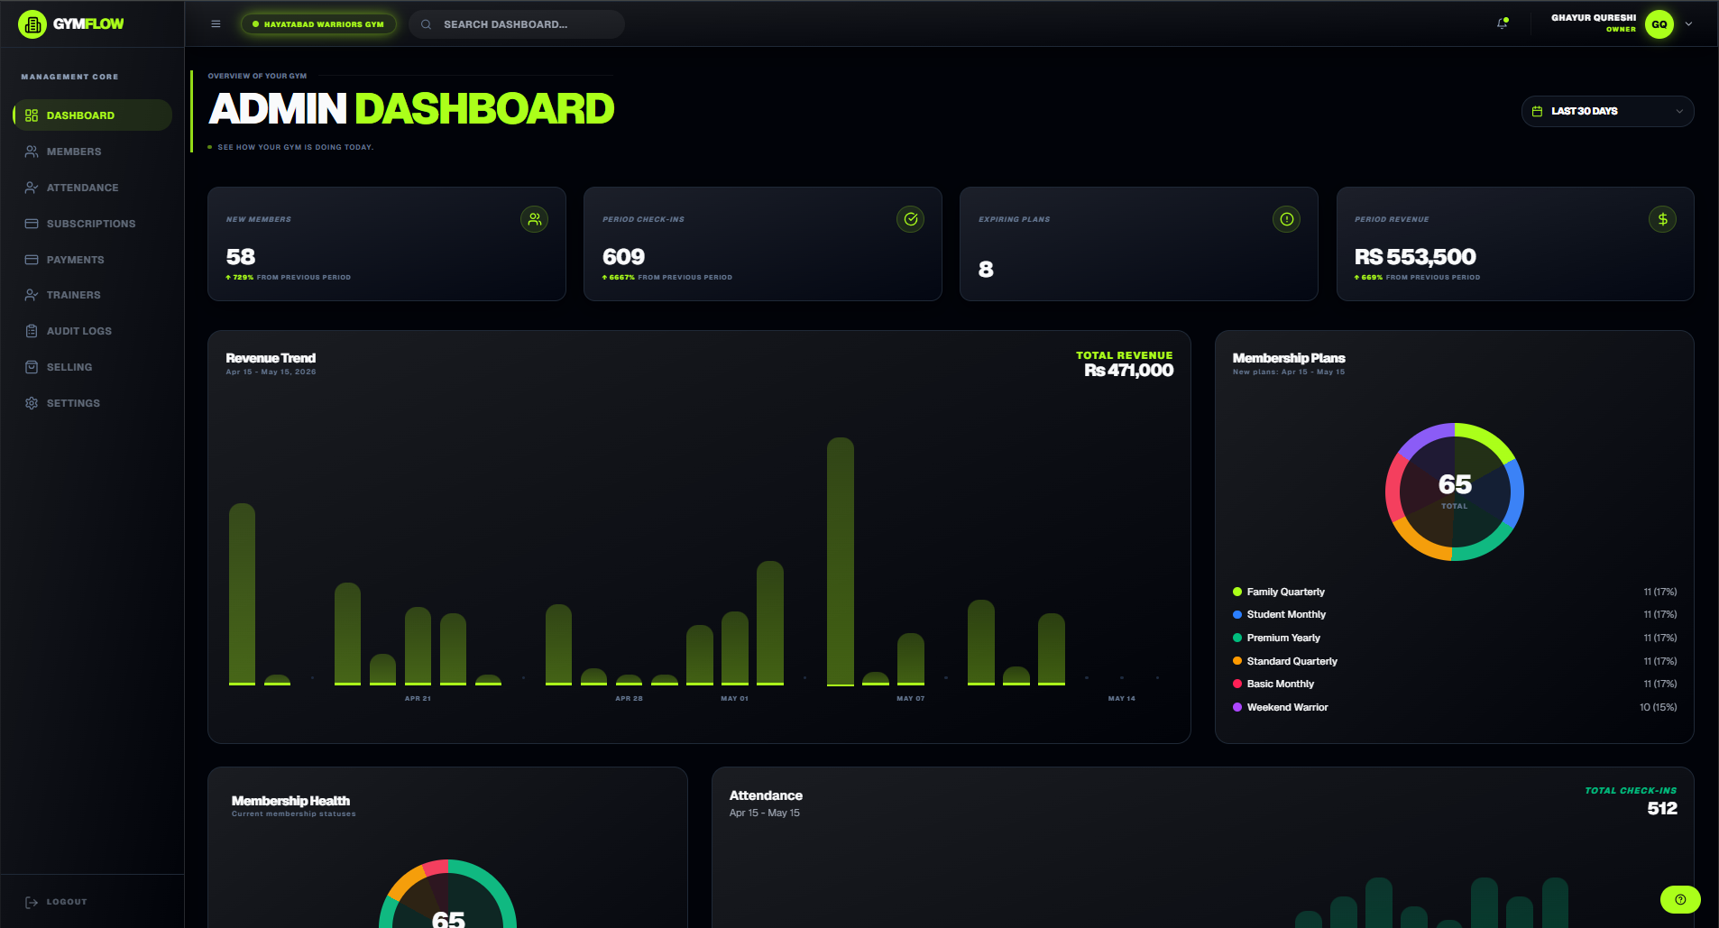Select the Weekend Warrior legend entry
Screen dimensions: 1719x928
pos(1454,707)
